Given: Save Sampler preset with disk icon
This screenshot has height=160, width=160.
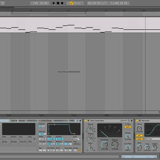Looking at the screenshot, I should (80, 121).
